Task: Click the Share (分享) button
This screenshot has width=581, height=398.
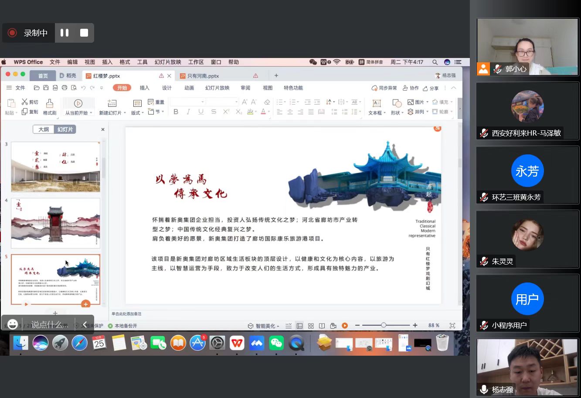Action: click(431, 88)
